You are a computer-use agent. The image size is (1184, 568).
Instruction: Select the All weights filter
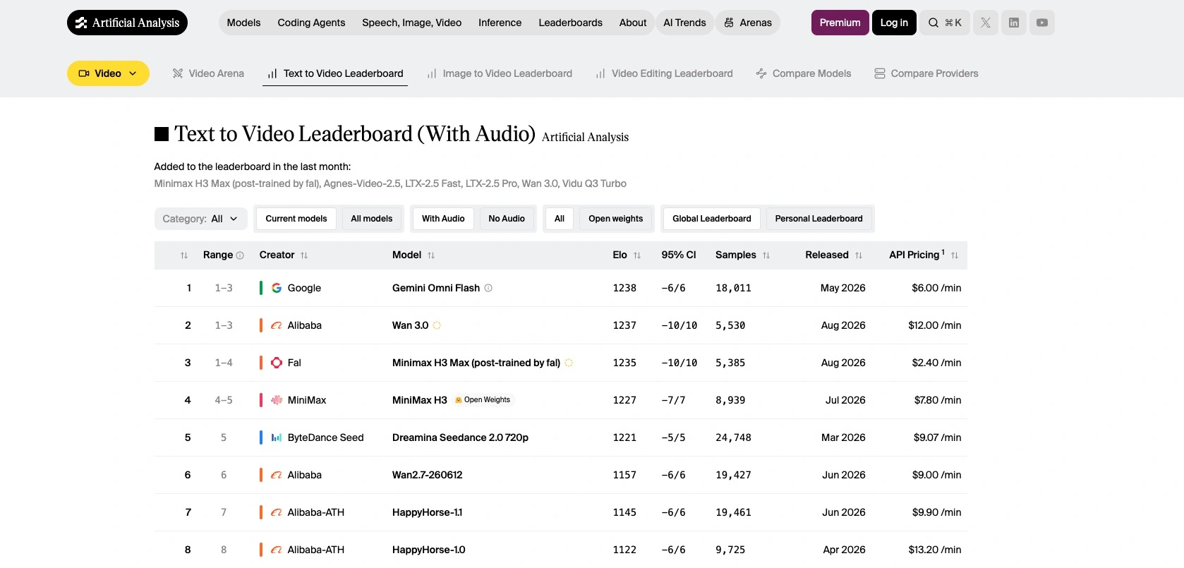[x=560, y=219]
